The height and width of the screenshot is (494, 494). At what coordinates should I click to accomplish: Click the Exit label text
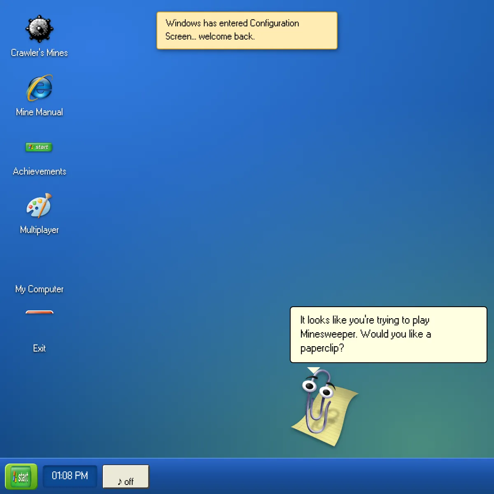pos(40,348)
